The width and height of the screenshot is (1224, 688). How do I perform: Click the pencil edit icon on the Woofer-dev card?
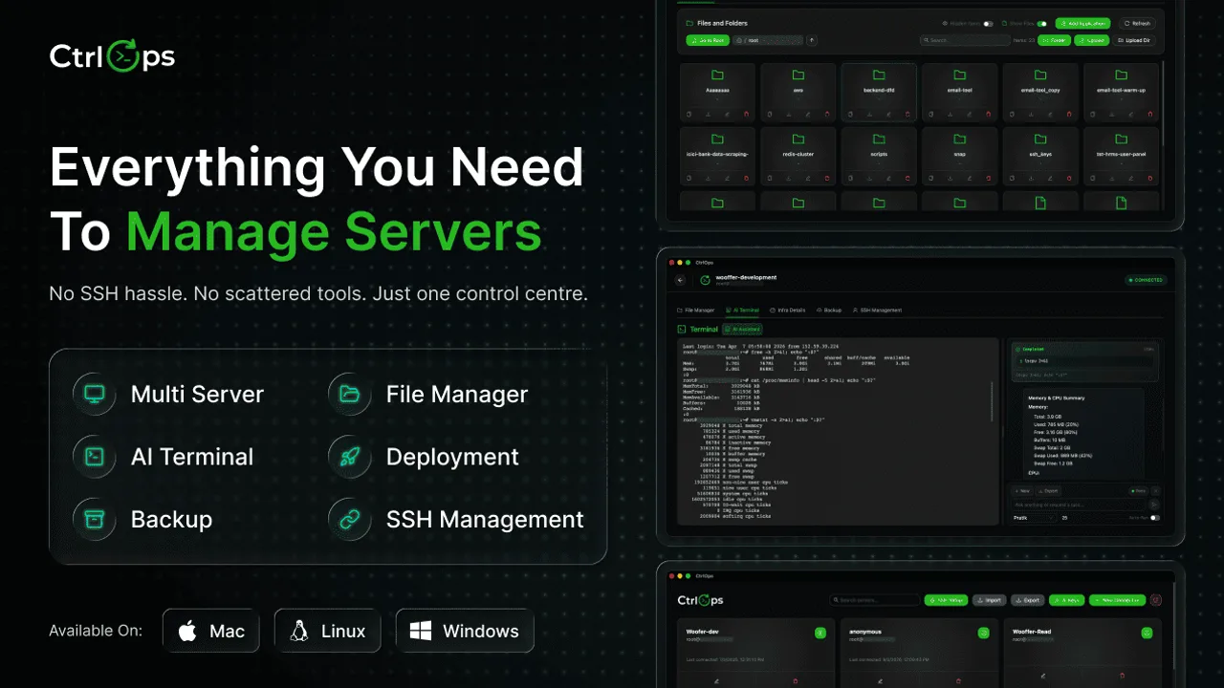716,680
